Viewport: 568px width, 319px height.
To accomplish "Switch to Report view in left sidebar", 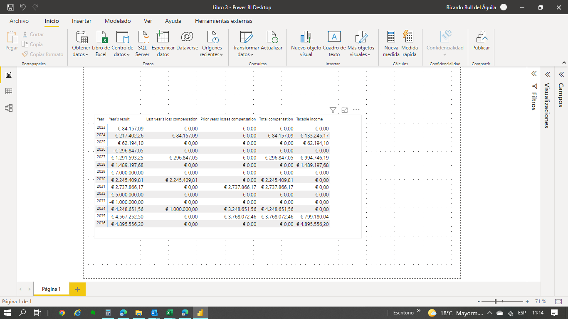I will [x=9, y=75].
